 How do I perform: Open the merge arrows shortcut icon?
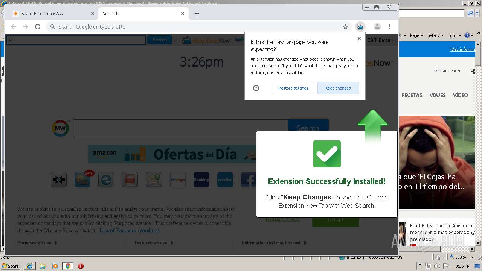click(59, 180)
